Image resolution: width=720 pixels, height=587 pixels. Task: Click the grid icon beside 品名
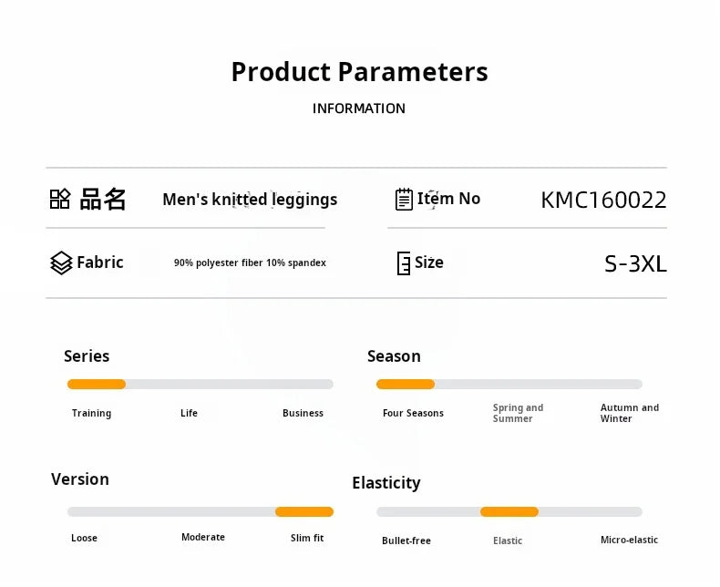[x=60, y=200]
